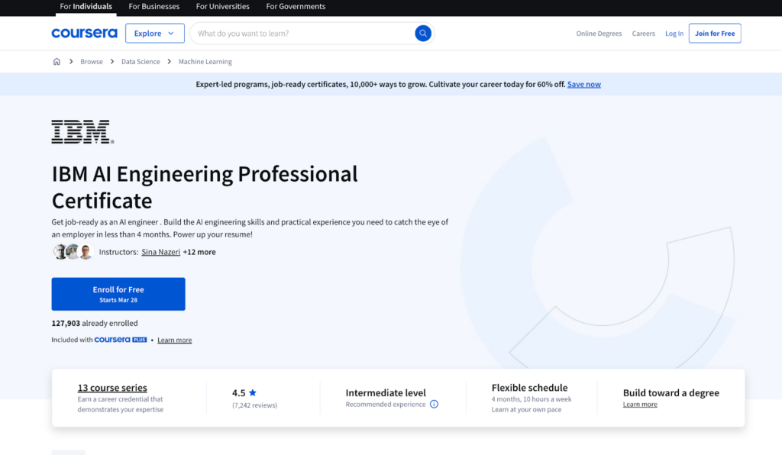Open the recommended experience info icon
The width and height of the screenshot is (782, 455).
tap(434, 404)
